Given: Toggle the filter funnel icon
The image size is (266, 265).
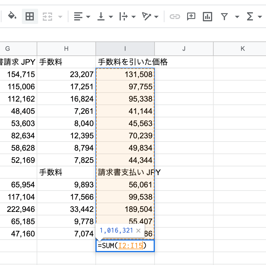Looking at the screenshot, I should click(224, 17).
